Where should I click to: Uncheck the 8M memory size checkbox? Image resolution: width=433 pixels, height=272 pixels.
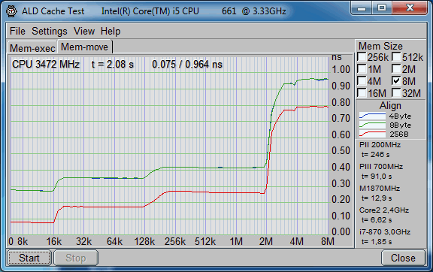(x=396, y=81)
